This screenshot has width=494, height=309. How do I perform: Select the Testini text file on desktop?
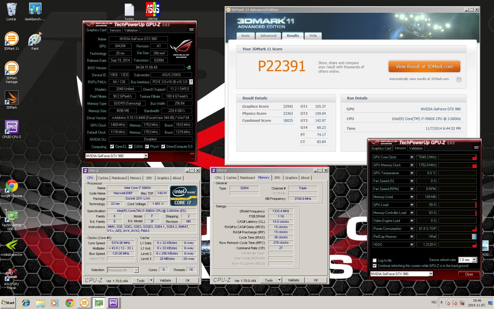[129, 12]
